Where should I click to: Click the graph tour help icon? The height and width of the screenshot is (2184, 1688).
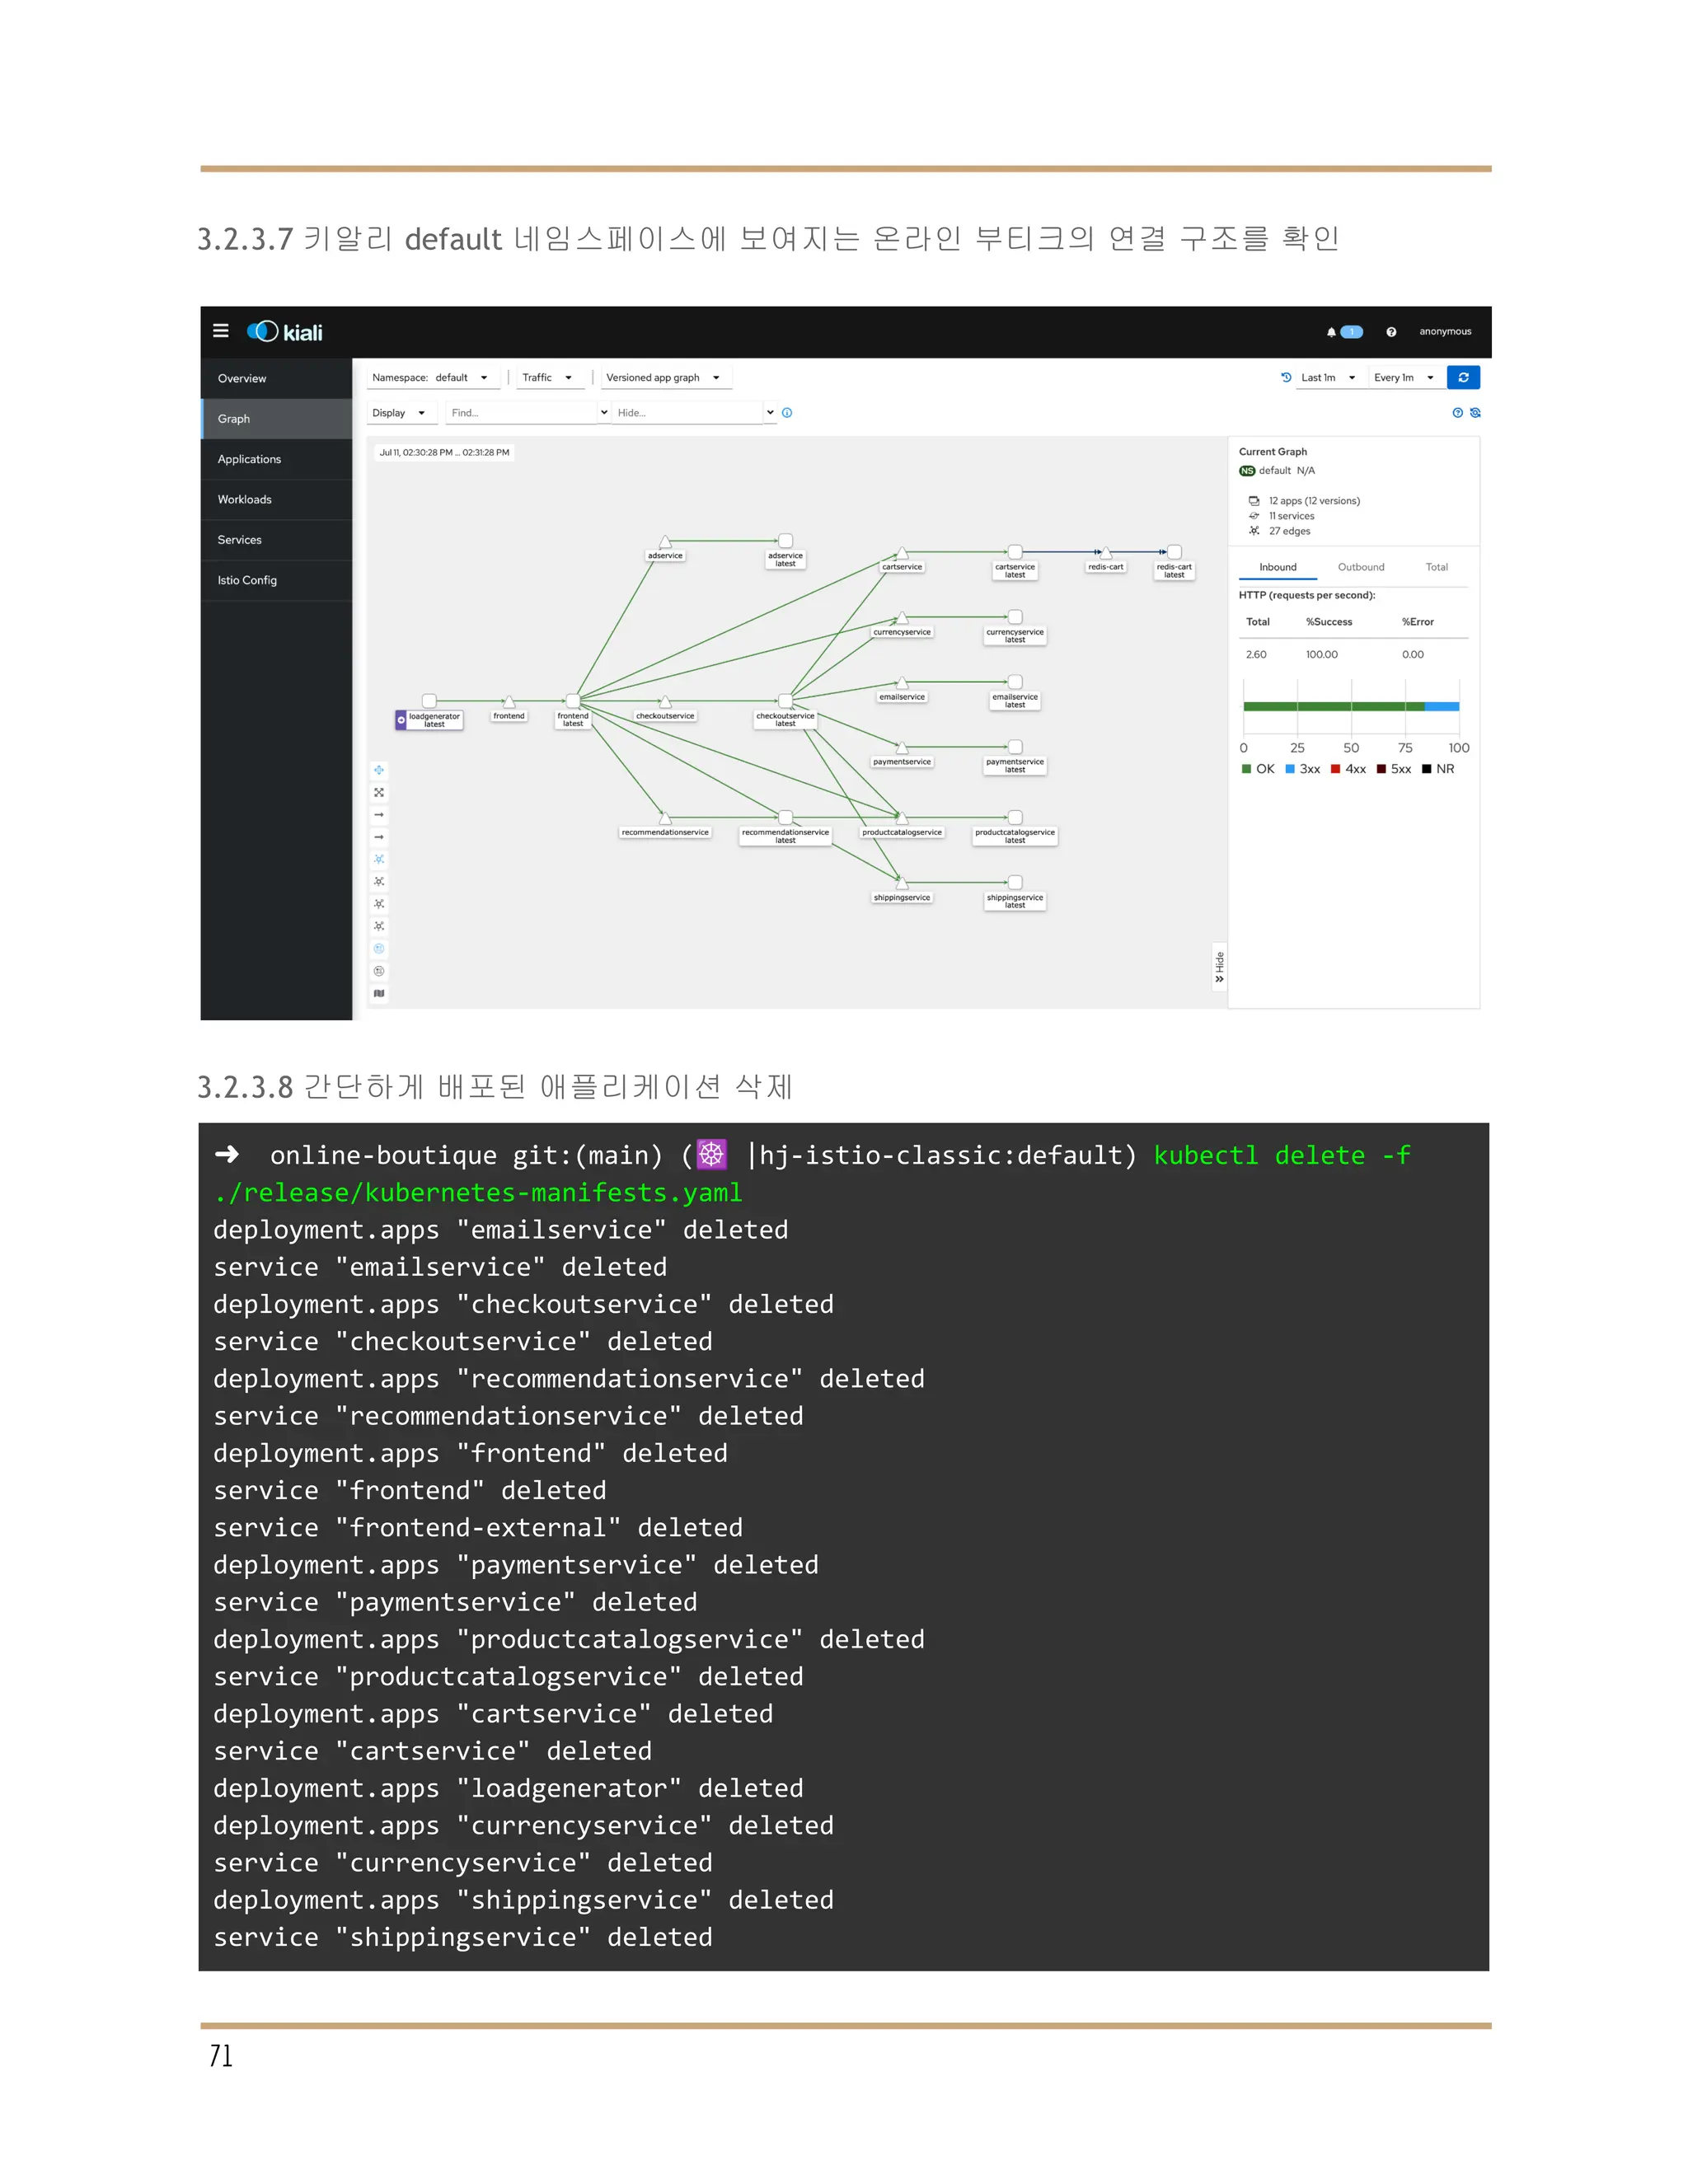(1457, 413)
